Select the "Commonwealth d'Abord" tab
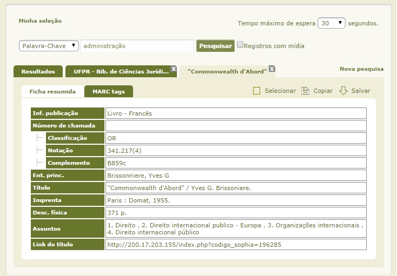Image resolution: width=397 pixels, height=276 pixels. tap(227, 71)
